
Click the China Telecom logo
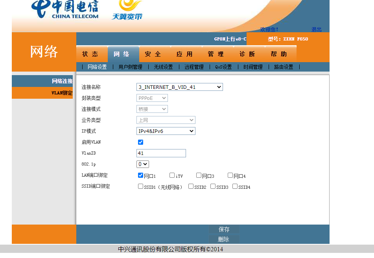(x=65, y=9)
